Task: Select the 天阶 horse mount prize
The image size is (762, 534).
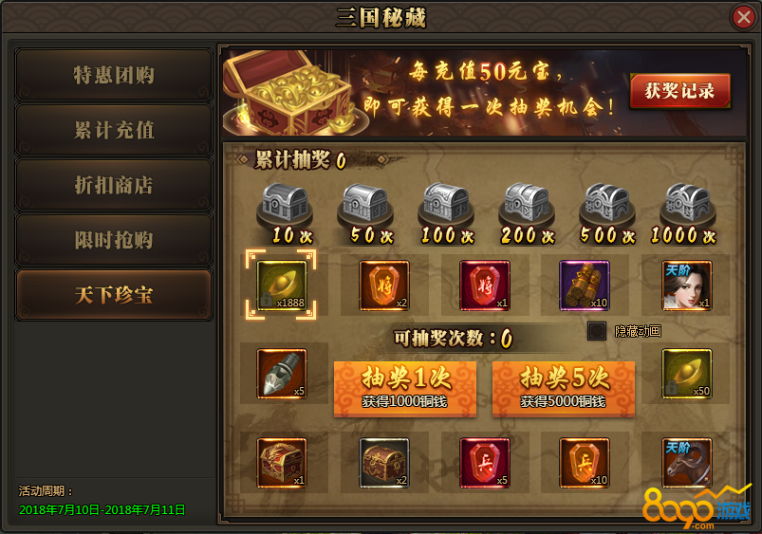Action: pos(687,463)
